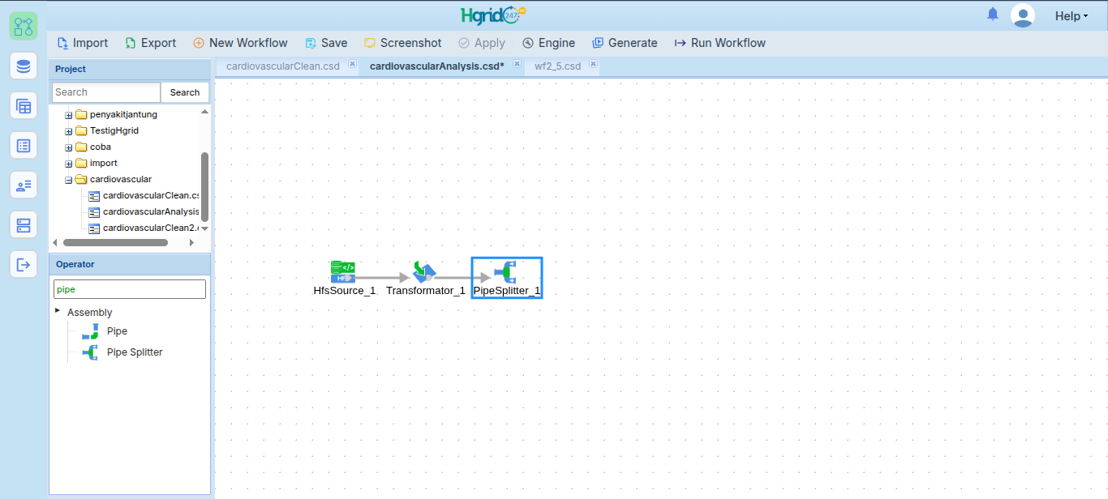Select the cardiovascularAnalysis.csd* tab
1108x499 pixels.
[437, 66]
